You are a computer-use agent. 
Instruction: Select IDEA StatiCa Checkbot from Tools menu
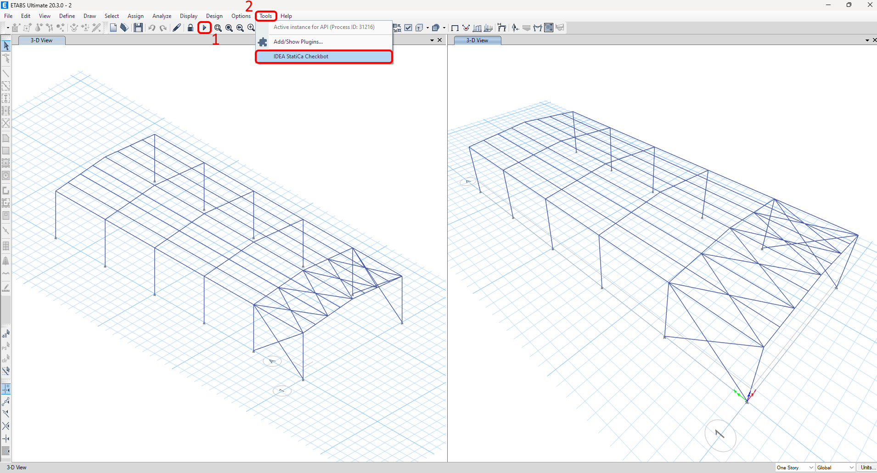coord(301,56)
